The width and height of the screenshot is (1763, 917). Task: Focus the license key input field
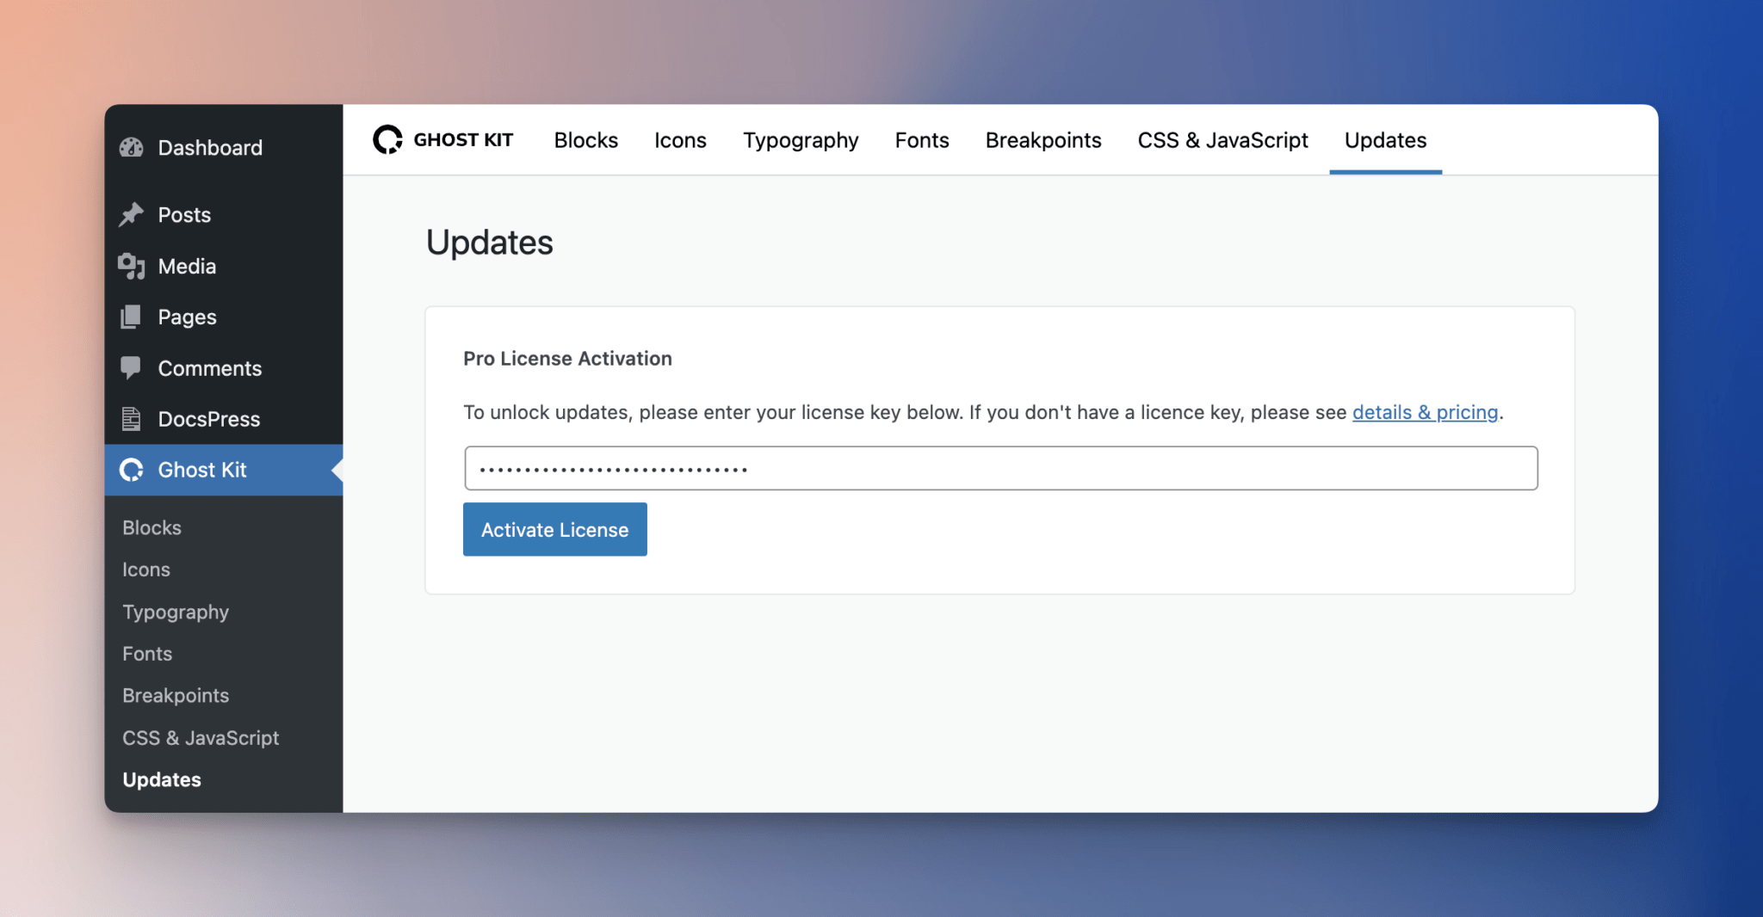(1000, 469)
